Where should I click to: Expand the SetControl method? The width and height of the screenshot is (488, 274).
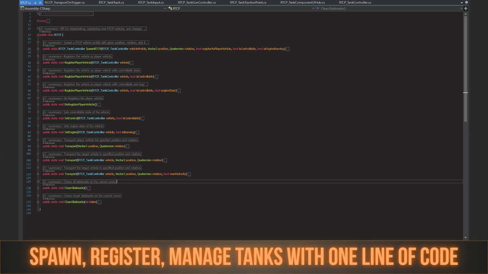coord(38,118)
